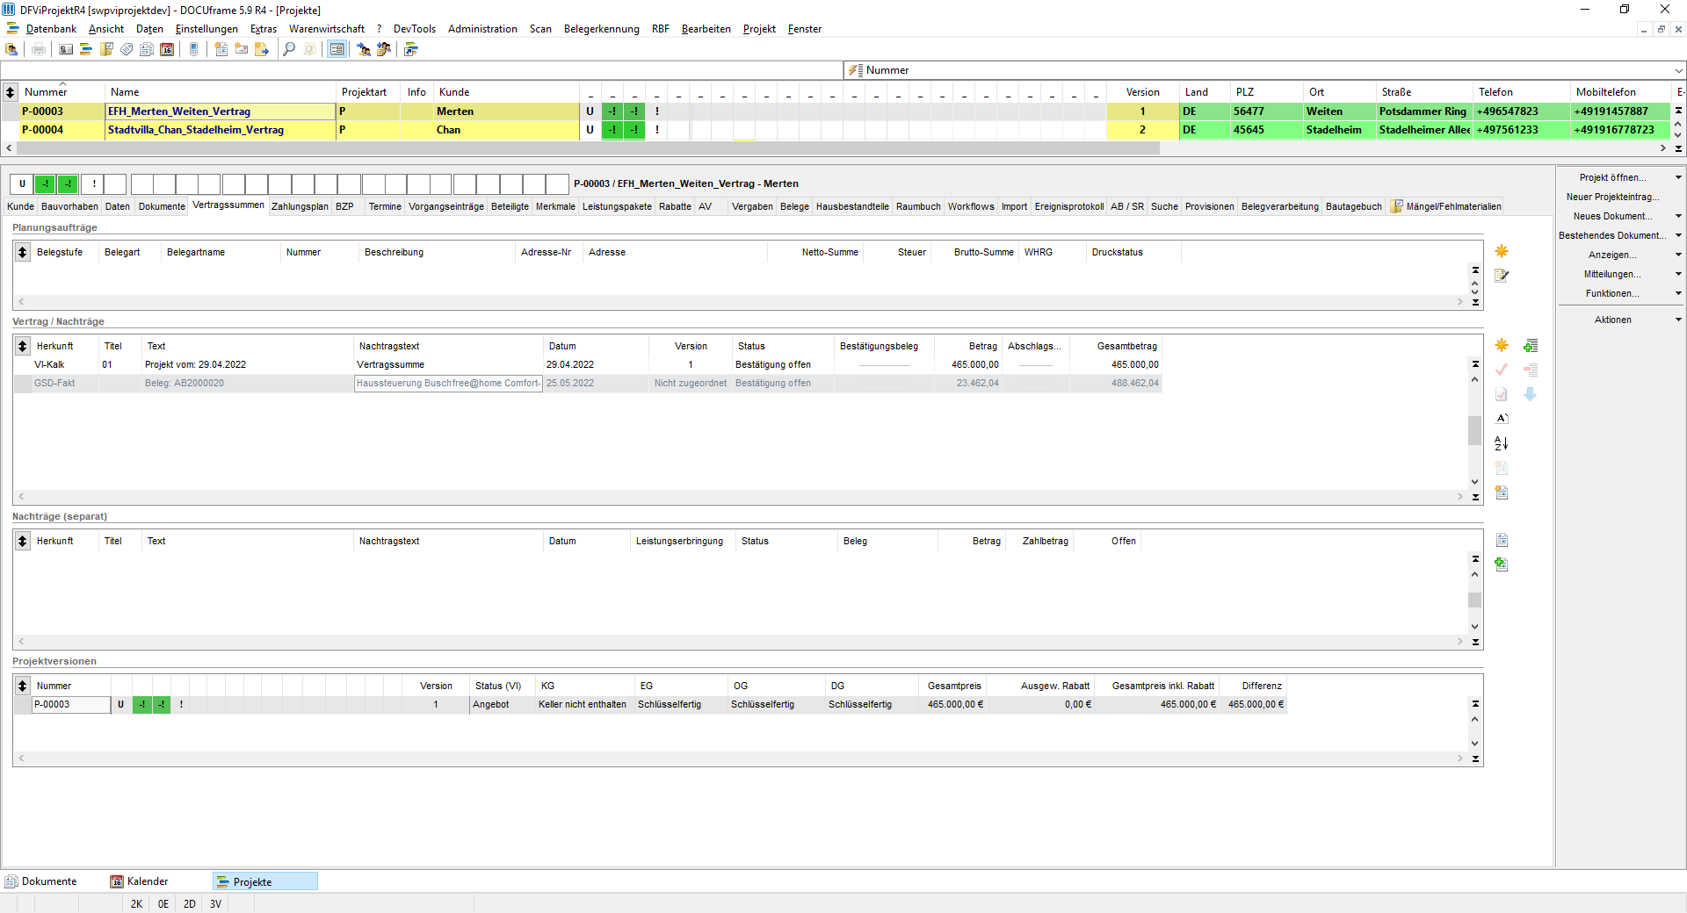Open the calendar toolbar icon
The image size is (1687, 913).
(167, 50)
